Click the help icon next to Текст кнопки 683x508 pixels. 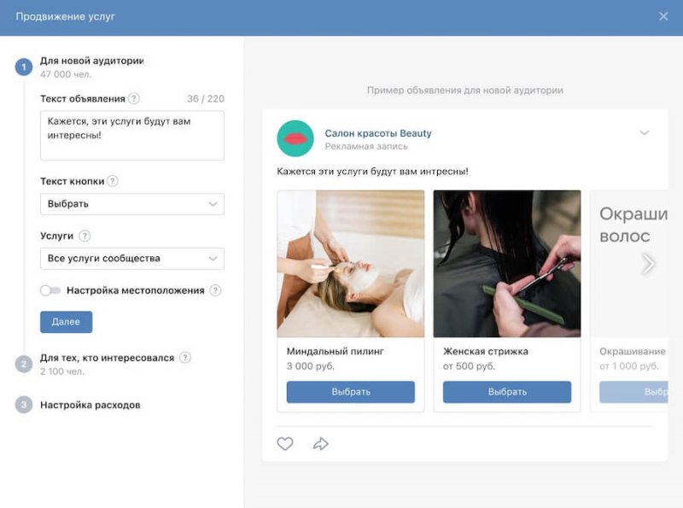[x=113, y=181]
